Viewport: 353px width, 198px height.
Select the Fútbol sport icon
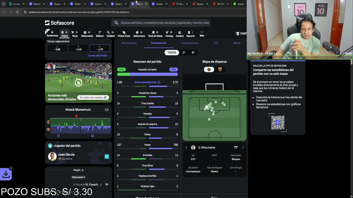(65, 34)
